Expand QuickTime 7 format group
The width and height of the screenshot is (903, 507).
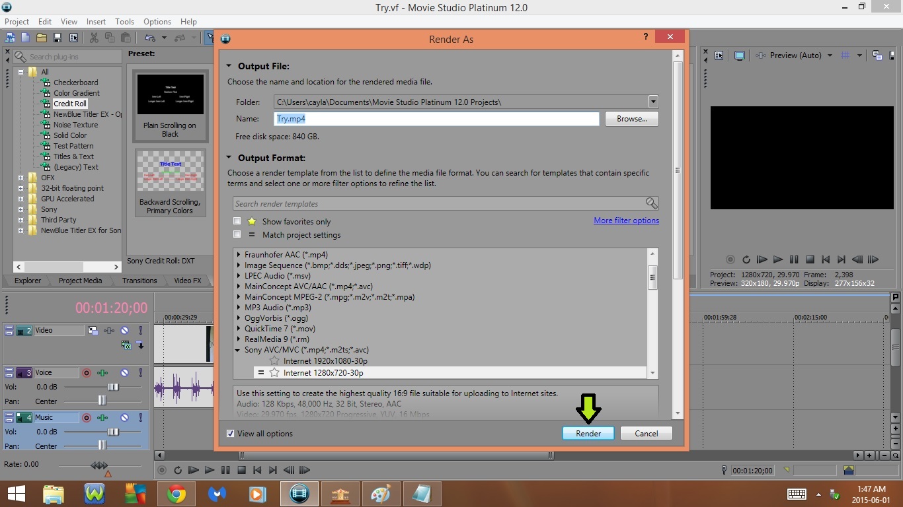[x=239, y=329]
